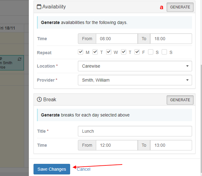The image size is (202, 176).
Task: Uncheck the Thursday repeat checkbox
Action: click(x=123, y=52)
